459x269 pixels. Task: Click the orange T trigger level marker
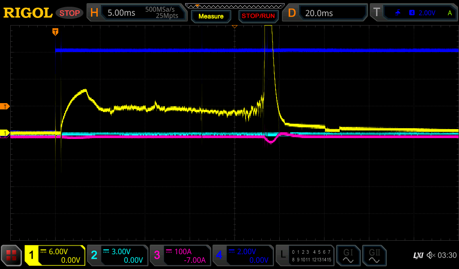point(5,106)
